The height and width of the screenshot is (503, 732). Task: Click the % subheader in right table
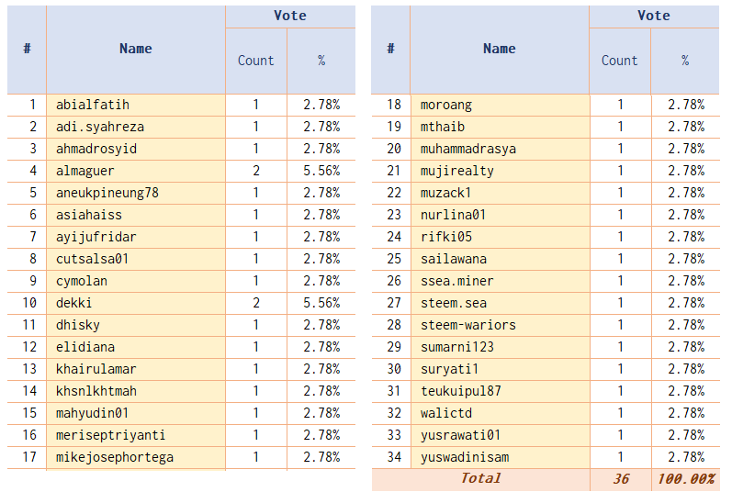(x=685, y=61)
